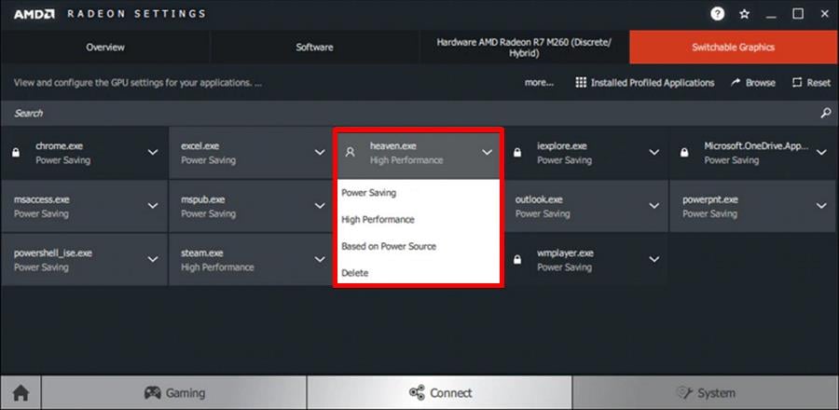
Task: Expand the powerpnt.exe dropdown chevron
Action: tap(821, 206)
